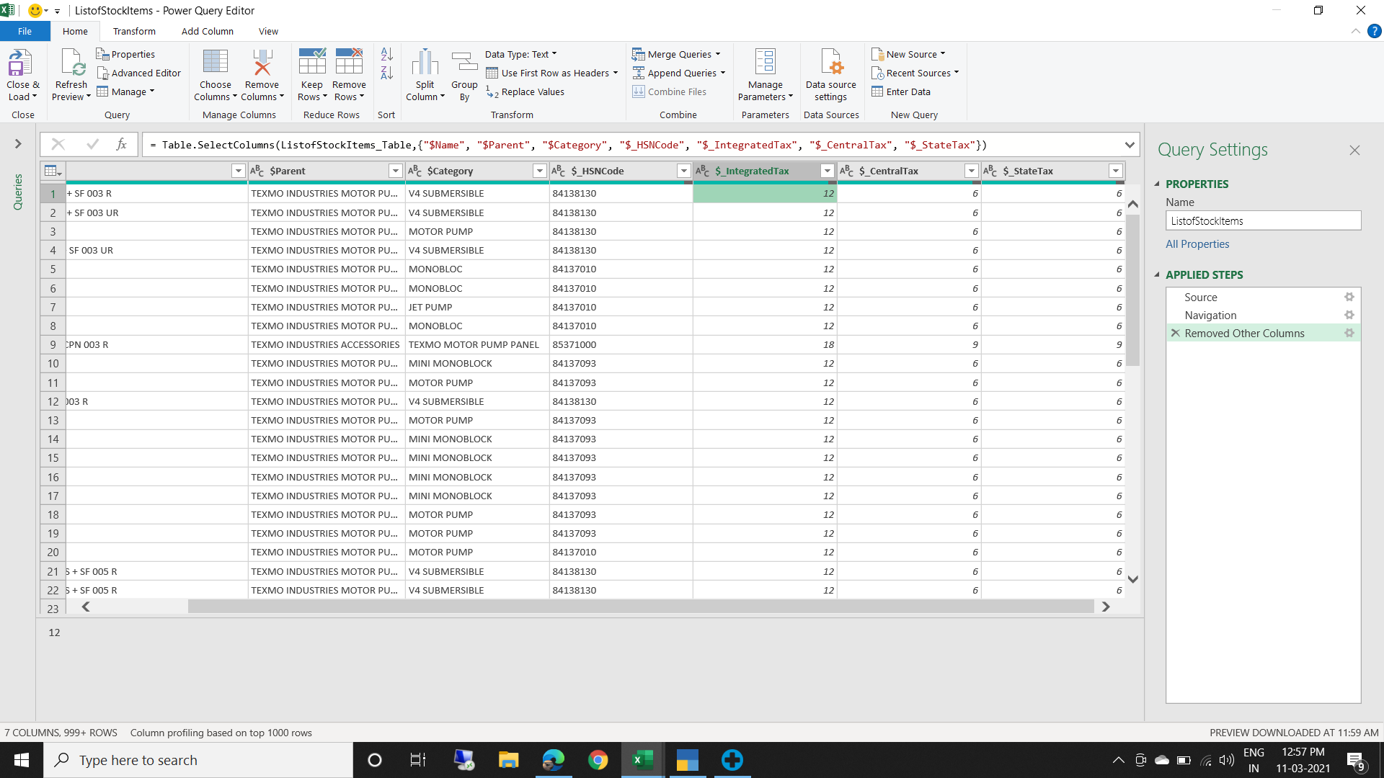Click the query Name input field
Image resolution: width=1384 pixels, height=778 pixels.
pos(1263,220)
